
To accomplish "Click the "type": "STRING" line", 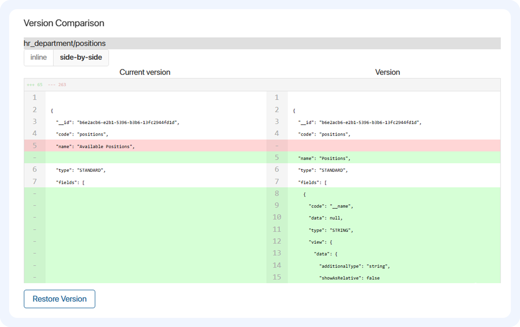I will click(331, 230).
